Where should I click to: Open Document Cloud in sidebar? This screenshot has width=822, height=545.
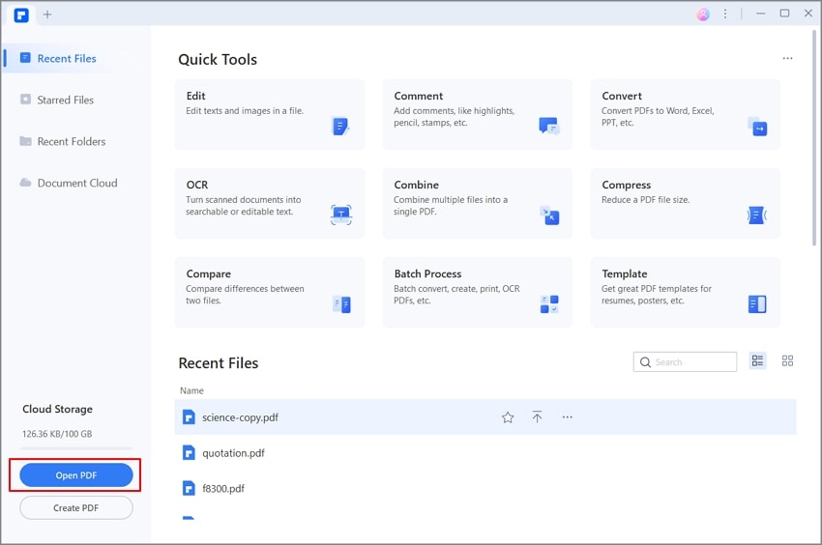pyautogui.click(x=76, y=183)
